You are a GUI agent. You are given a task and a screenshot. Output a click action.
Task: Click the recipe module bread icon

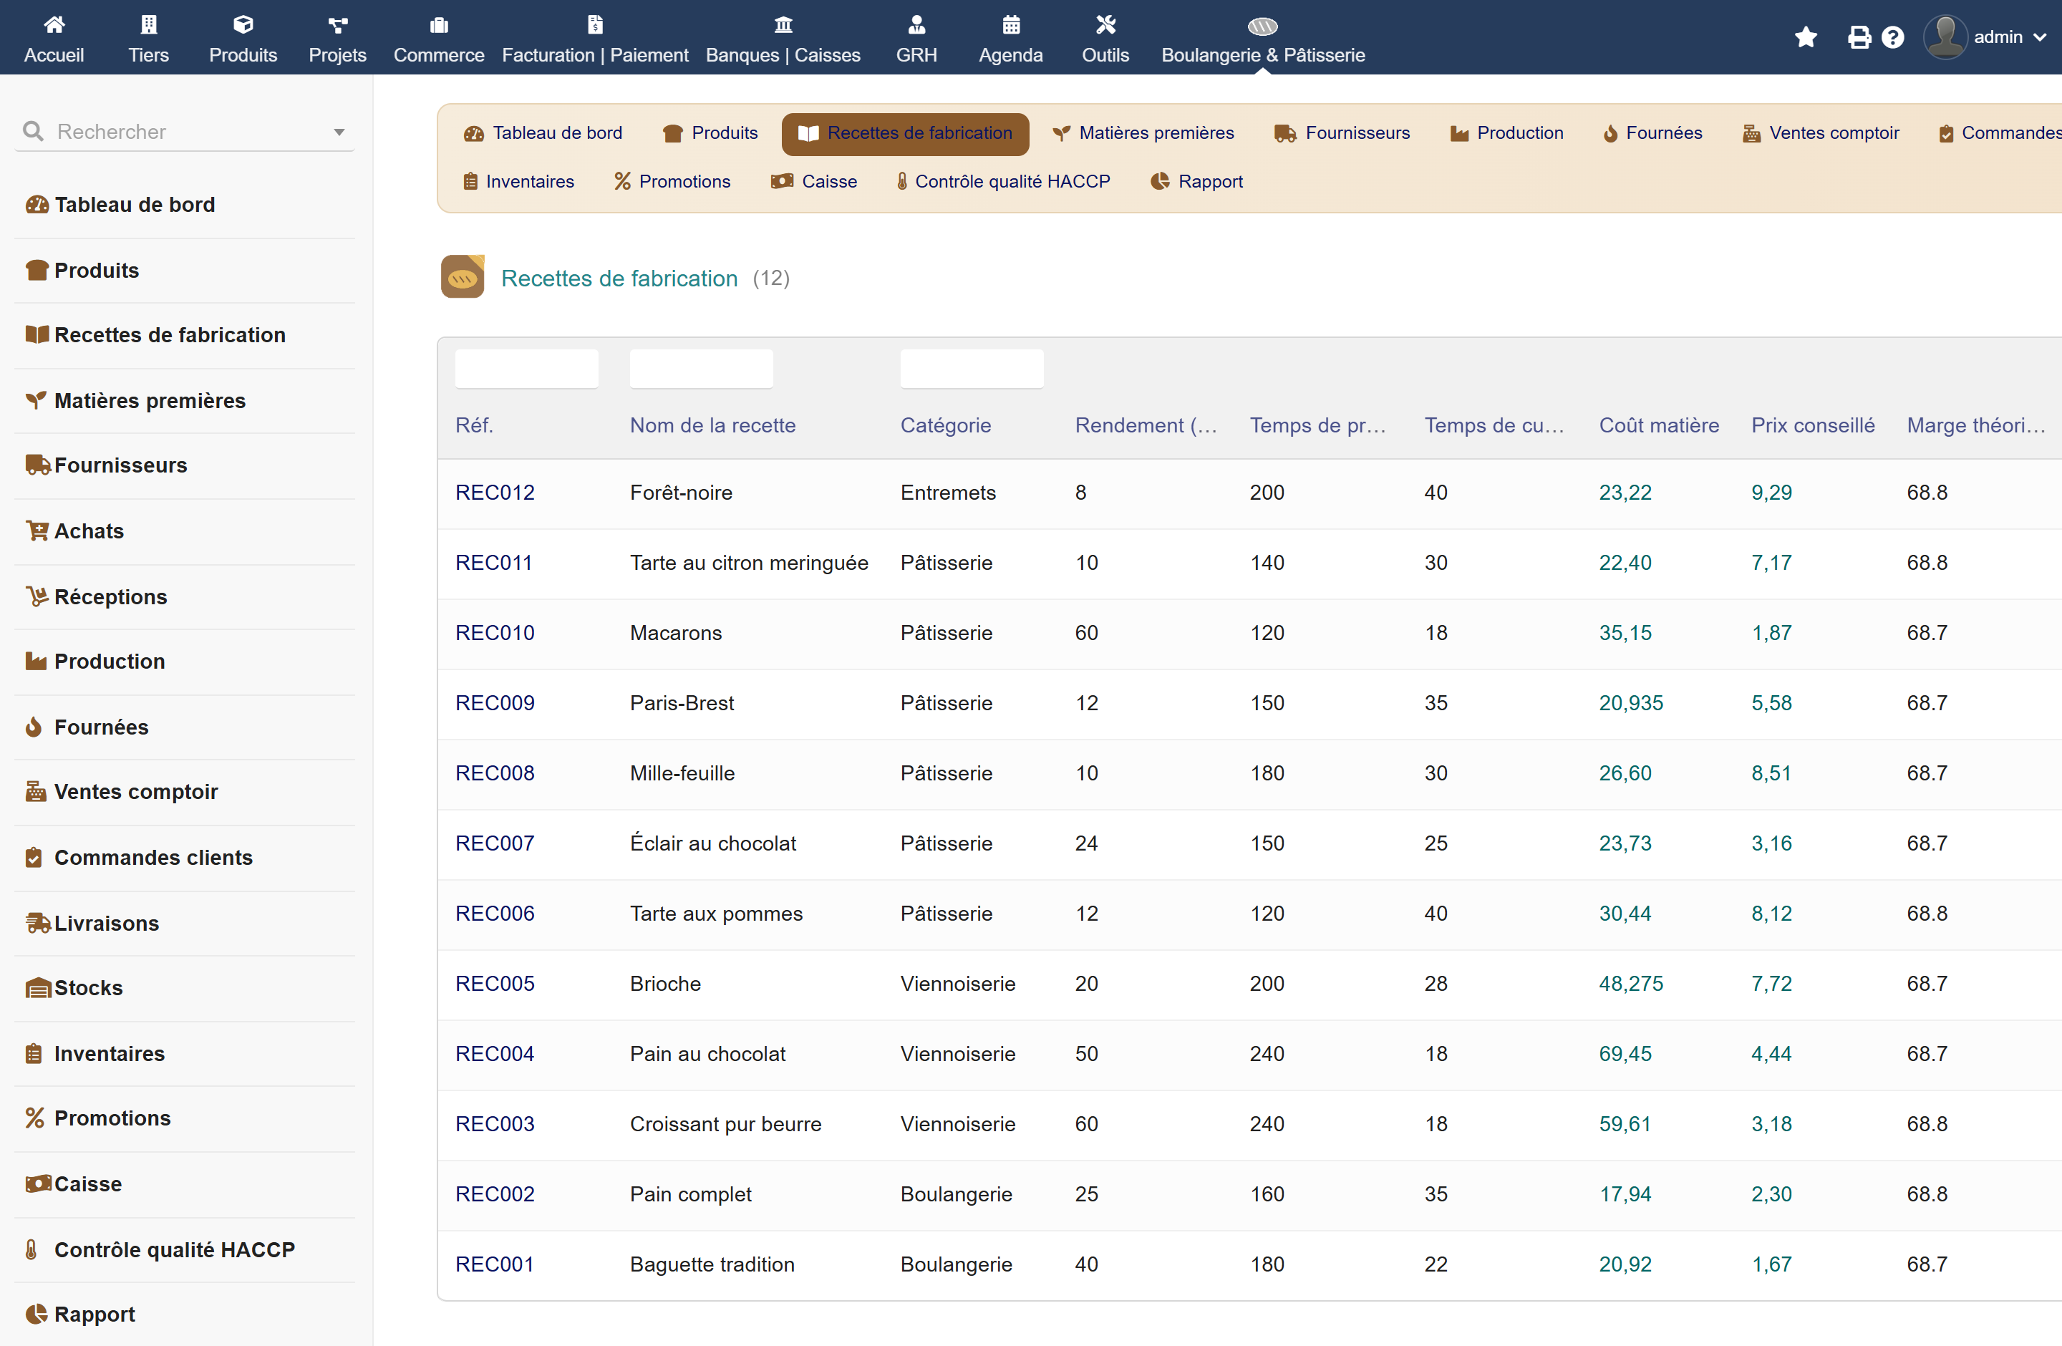coord(462,277)
